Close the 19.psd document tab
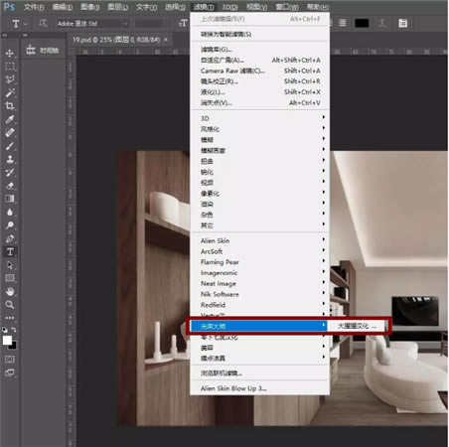This screenshot has height=447, width=449. (166, 40)
